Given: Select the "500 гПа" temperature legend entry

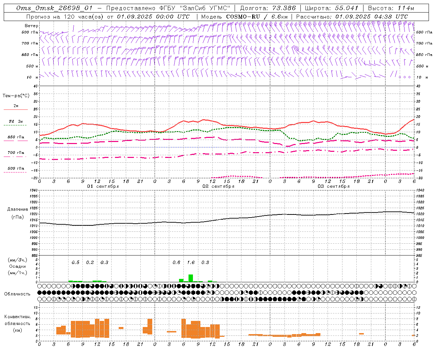Looking at the screenshot, I should point(16,168).
